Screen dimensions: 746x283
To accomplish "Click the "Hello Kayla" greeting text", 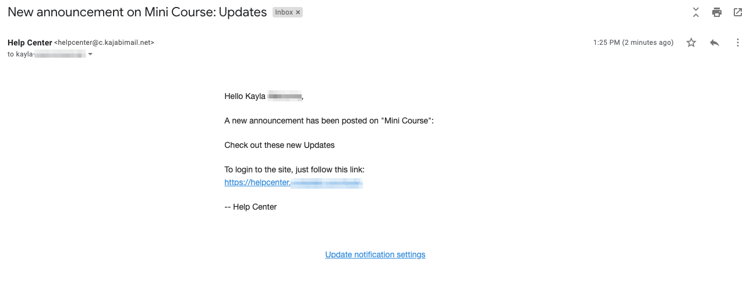I will click(x=264, y=97).
